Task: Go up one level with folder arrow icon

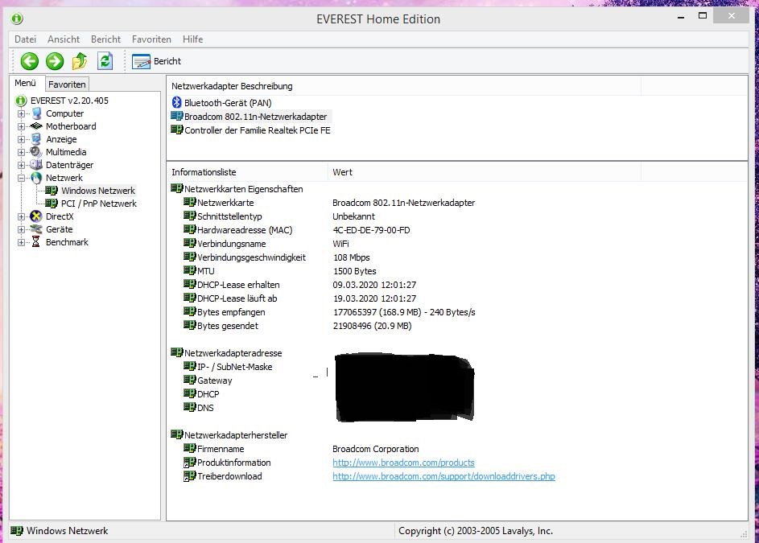Action: click(x=80, y=61)
